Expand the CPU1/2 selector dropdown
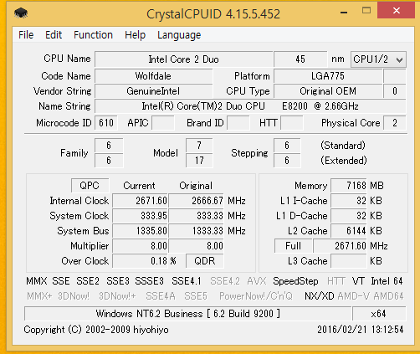420x354 pixels. coord(378,59)
